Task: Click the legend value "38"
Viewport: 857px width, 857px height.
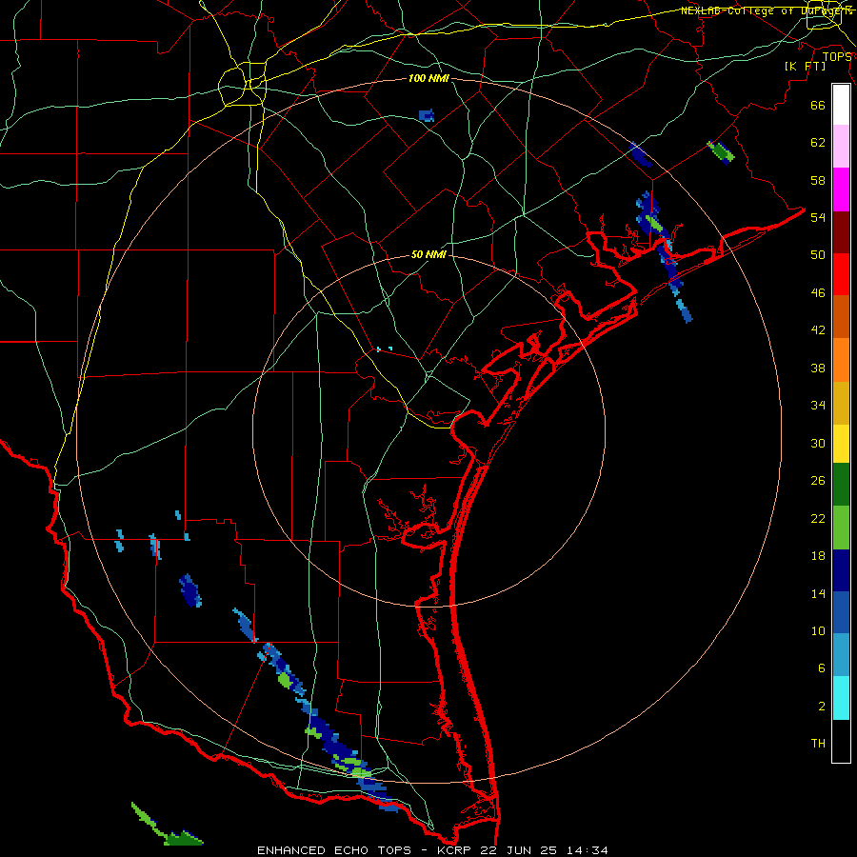Action: point(818,368)
